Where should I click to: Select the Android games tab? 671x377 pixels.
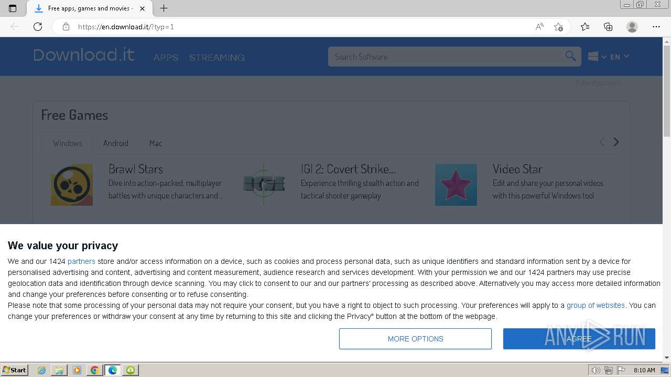(116, 143)
